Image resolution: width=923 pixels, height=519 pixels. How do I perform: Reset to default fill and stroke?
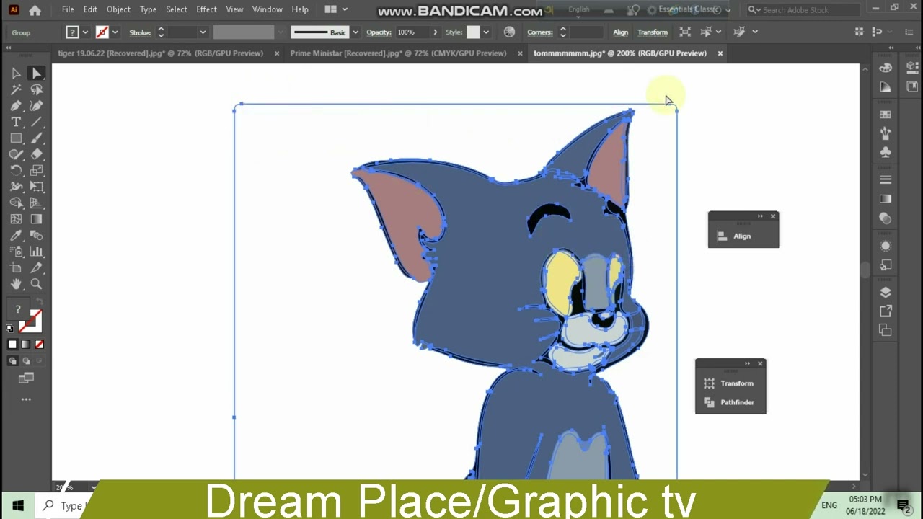[x=10, y=328]
